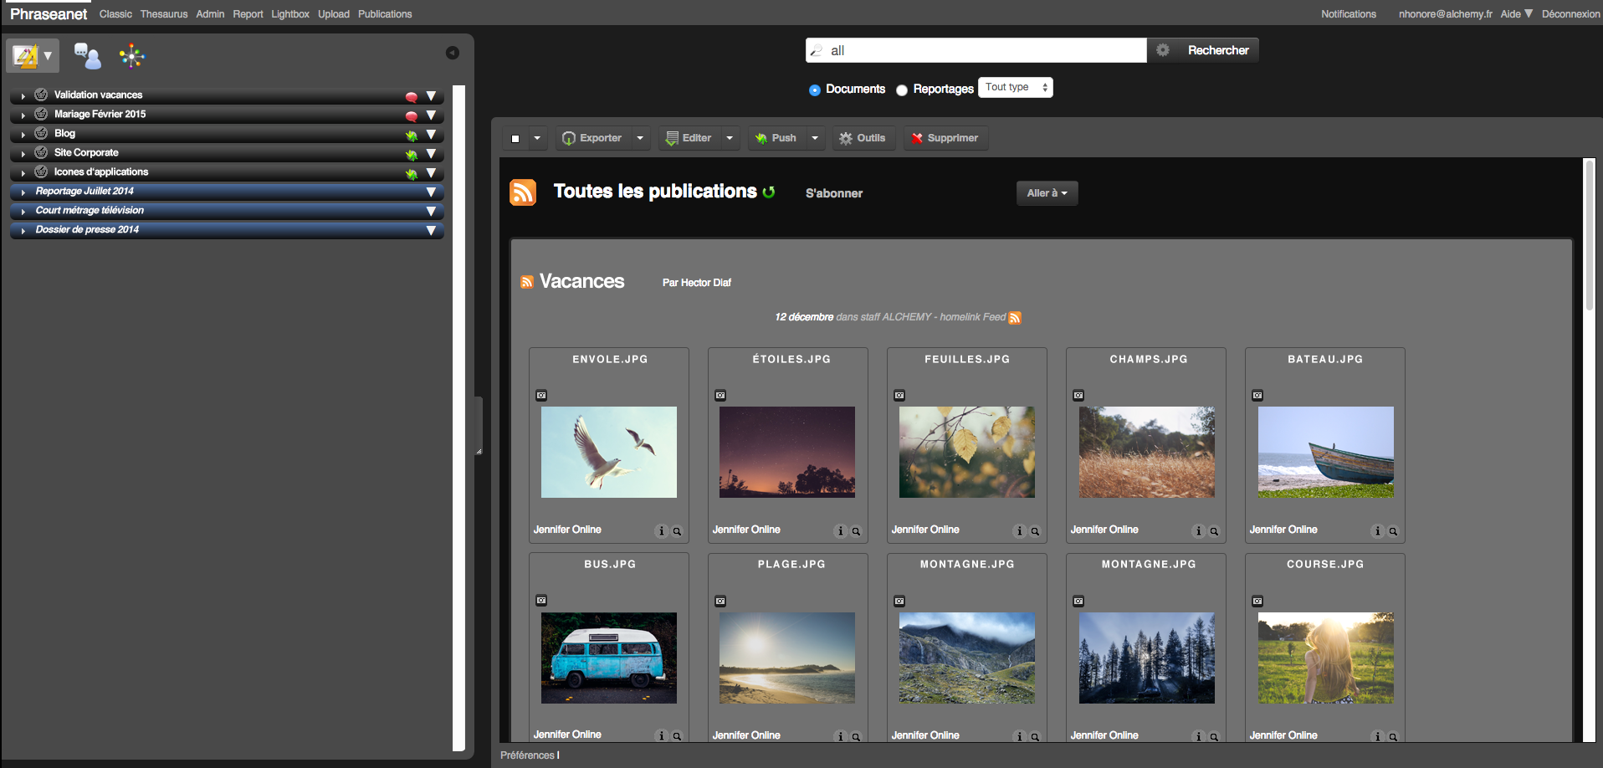This screenshot has height=768, width=1603.
Task: Click the Exporter button
Action: [592, 138]
